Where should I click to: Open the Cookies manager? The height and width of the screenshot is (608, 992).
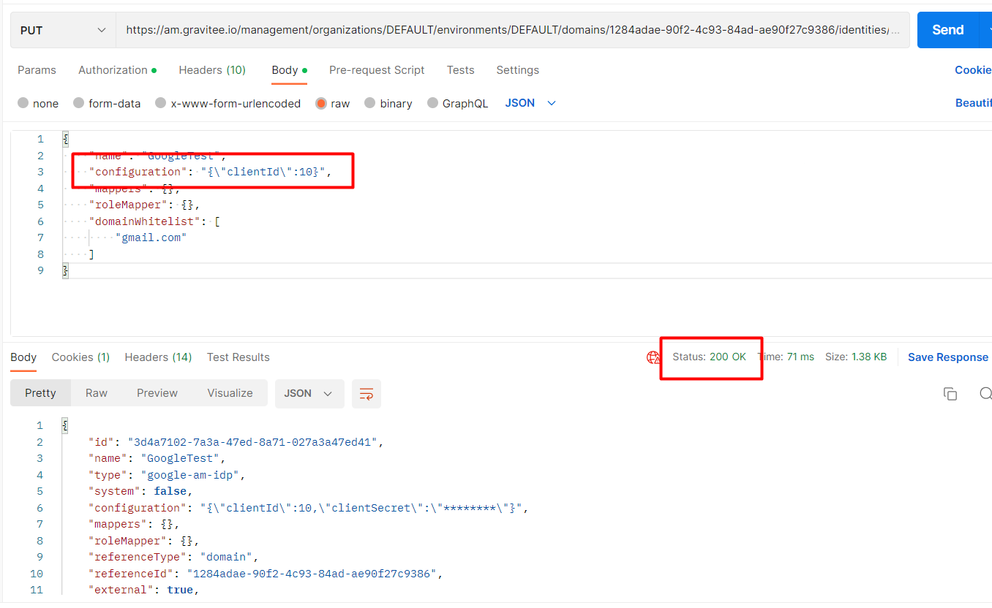pyautogui.click(x=973, y=69)
